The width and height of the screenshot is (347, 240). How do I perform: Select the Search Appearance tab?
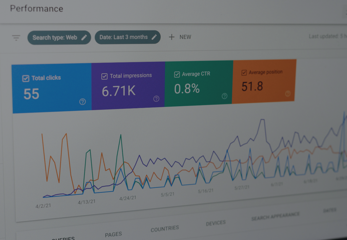(275, 216)
